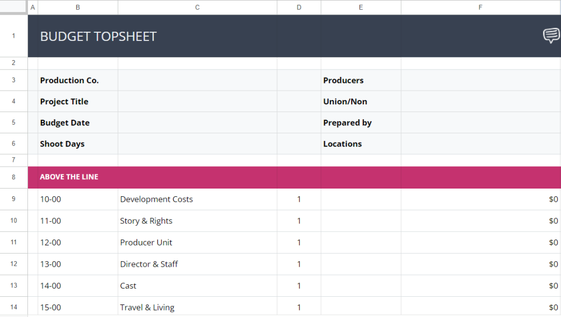Select column A header
Viewport: 561px width, 317px height.
coord(32,7)
